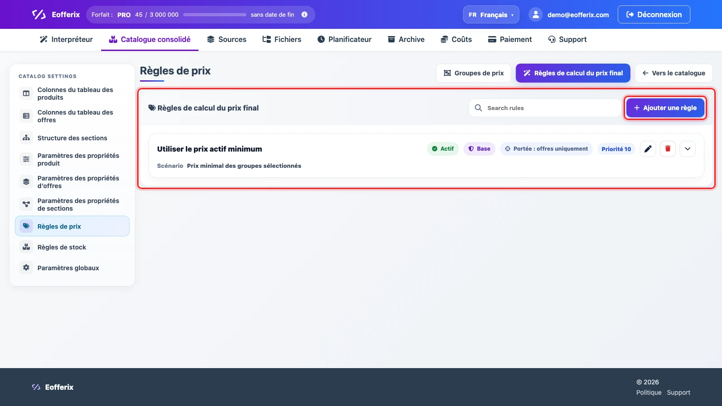Open the Catalogue consolidé tab

tap(150, 39)
